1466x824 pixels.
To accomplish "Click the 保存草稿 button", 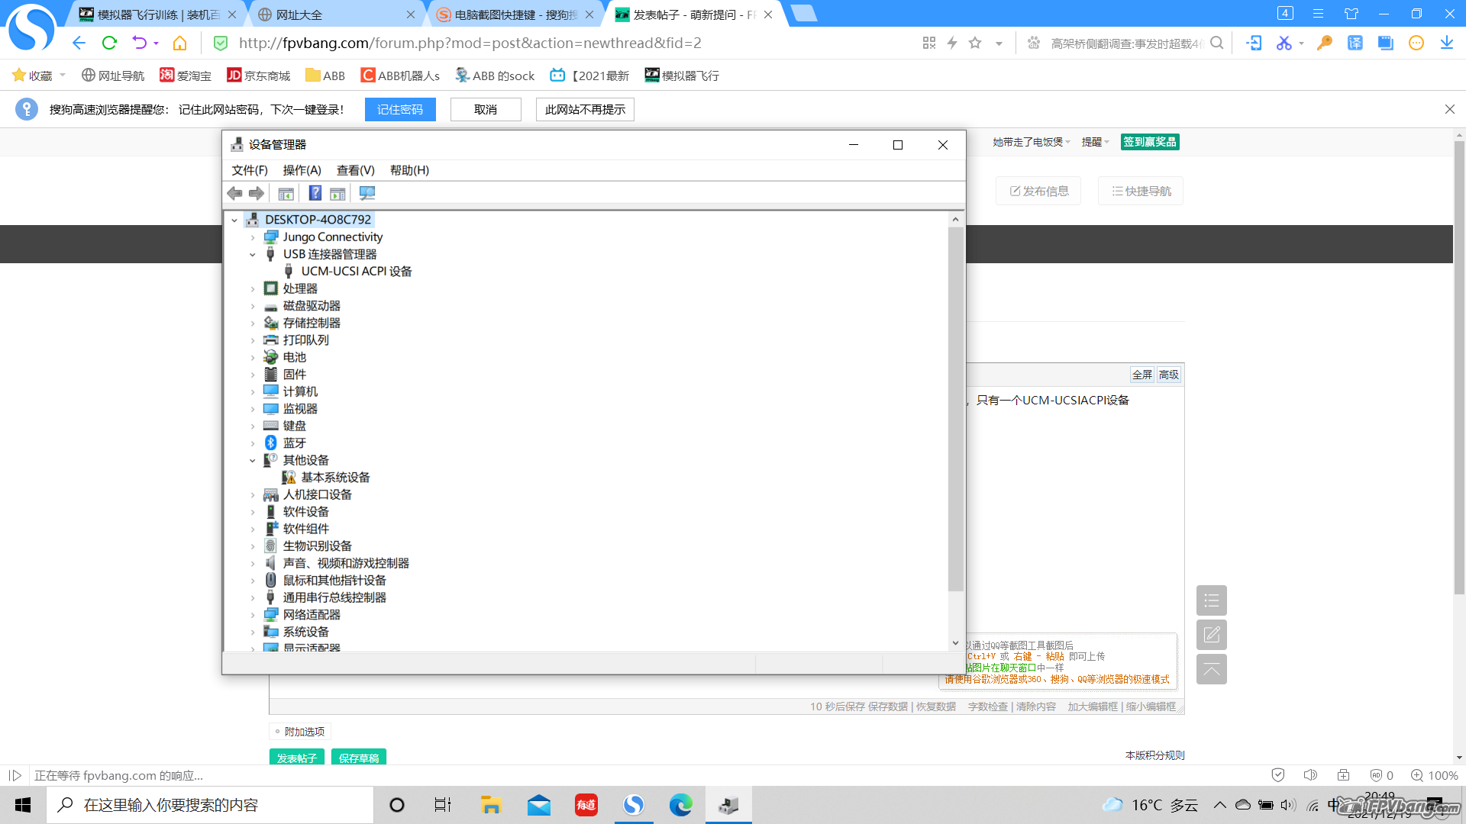I will [x=359, y=757].
